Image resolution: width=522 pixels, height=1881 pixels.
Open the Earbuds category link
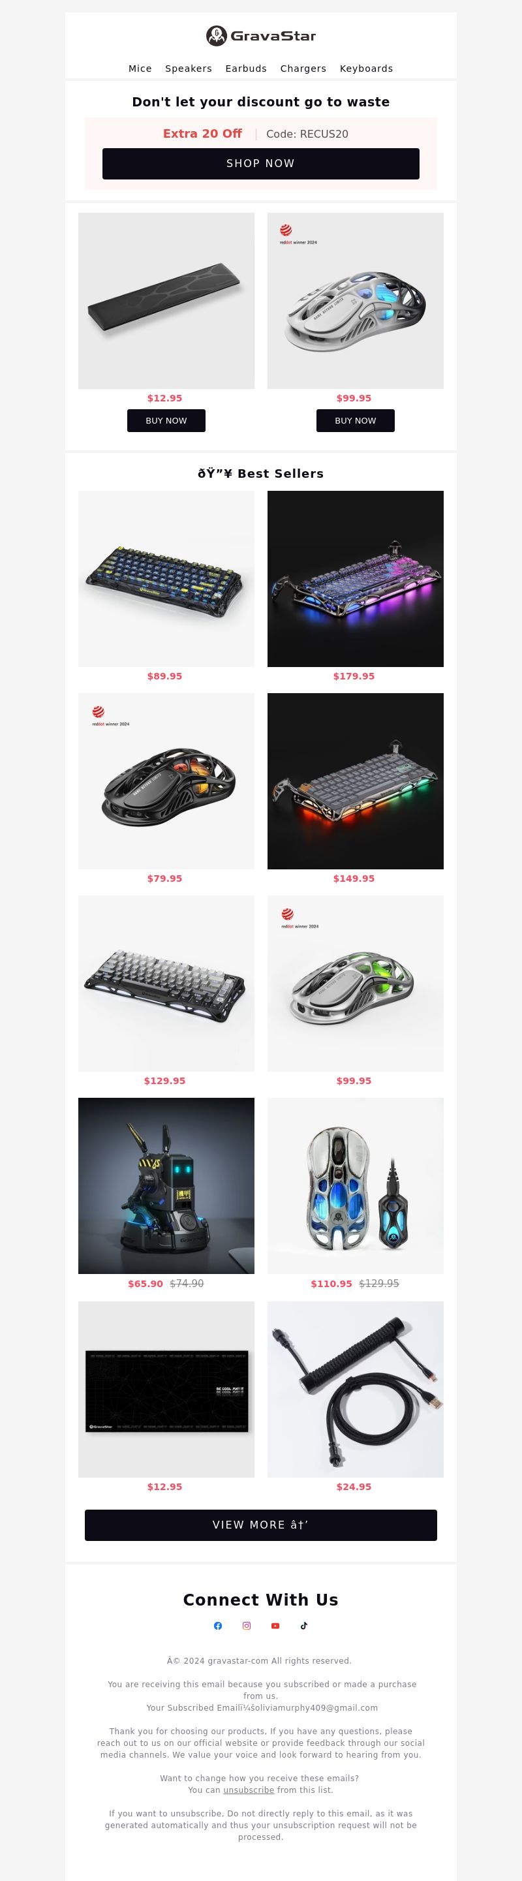[246, 69]
